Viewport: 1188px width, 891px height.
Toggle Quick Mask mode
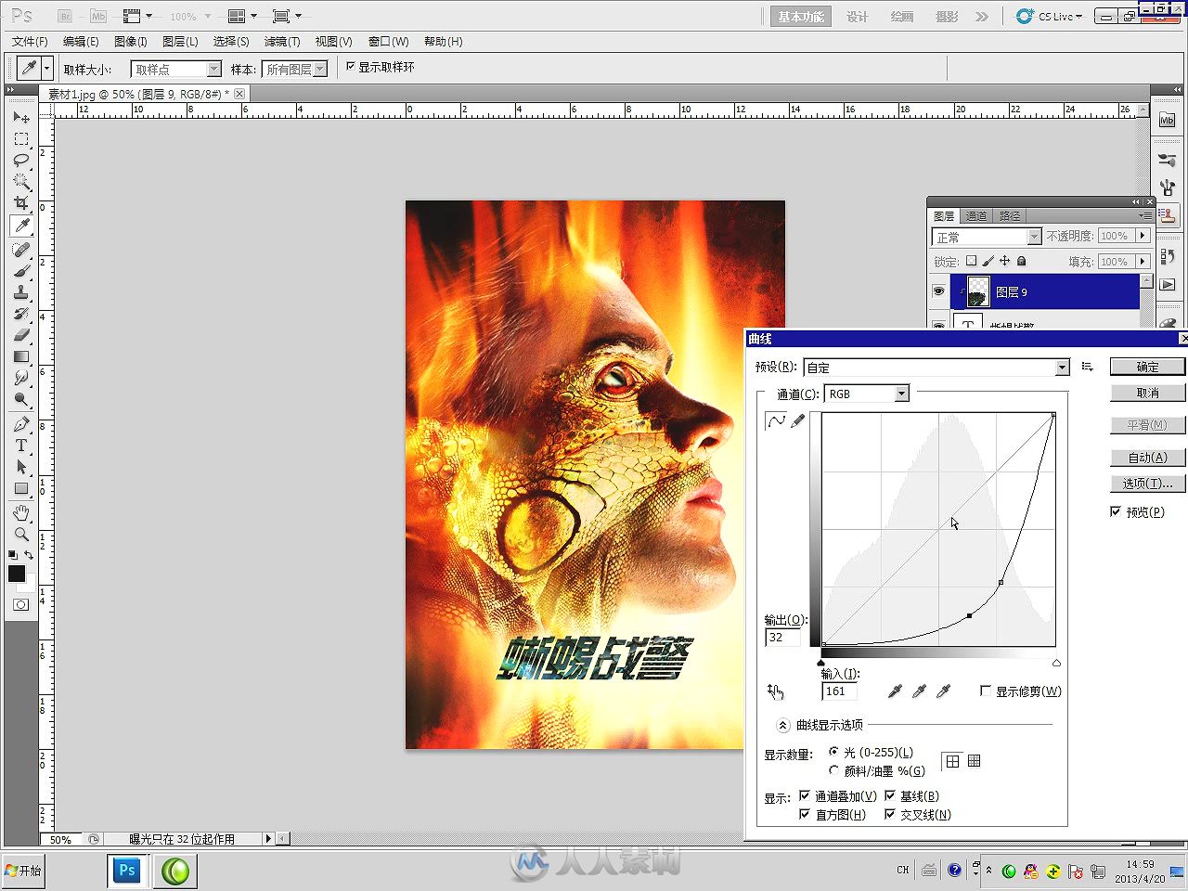[x=20, y=605]
